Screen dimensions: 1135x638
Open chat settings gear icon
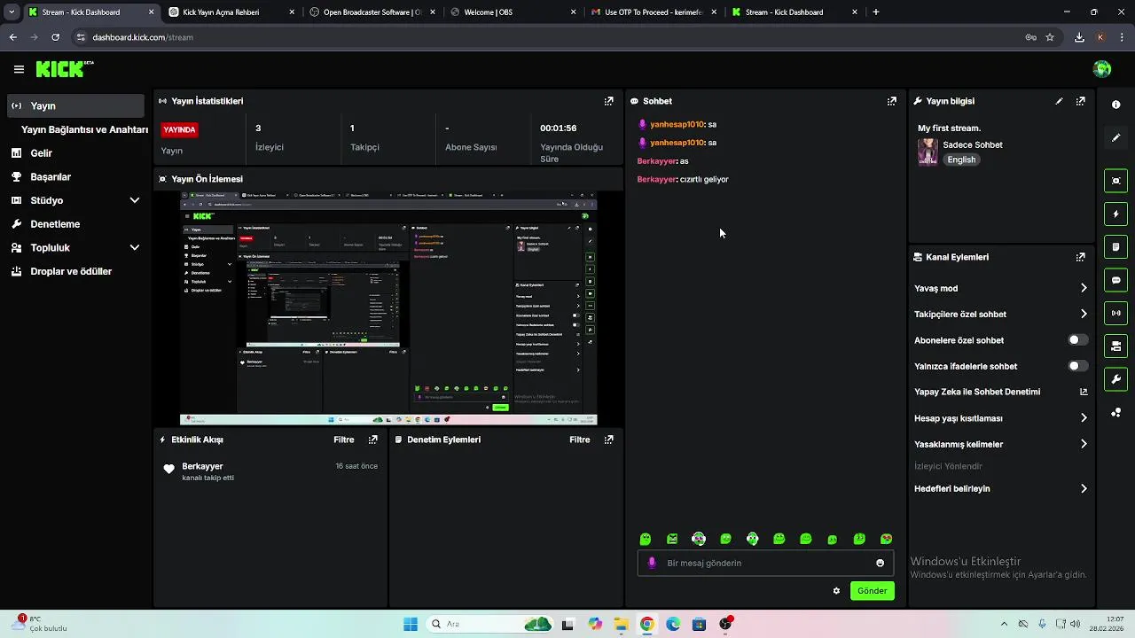(836, 591)
